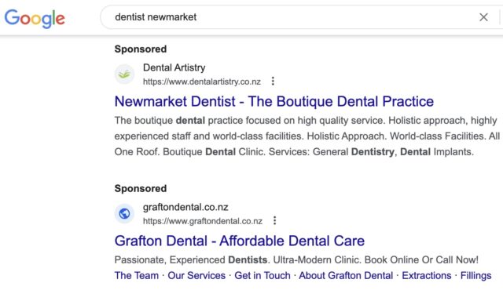
Task: Click the Dental Artistry site name
Action: [x=174, y=68]
